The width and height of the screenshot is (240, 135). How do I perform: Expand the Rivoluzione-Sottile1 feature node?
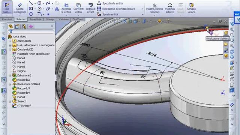pyautogui.click(x=10, y=84)
